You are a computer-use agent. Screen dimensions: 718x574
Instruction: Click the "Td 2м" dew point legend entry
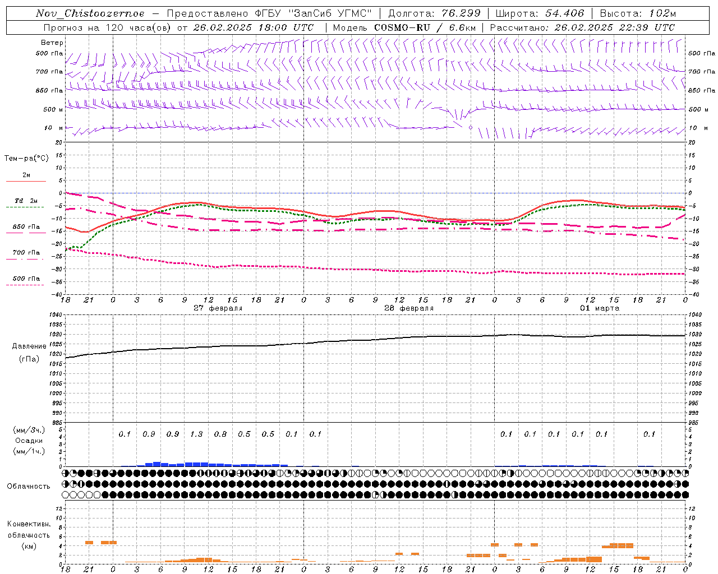point(26,201)
